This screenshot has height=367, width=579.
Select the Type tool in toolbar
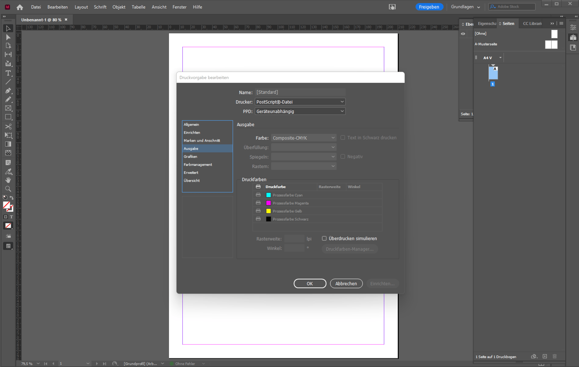pyautogui.click(x=8, y=73)
